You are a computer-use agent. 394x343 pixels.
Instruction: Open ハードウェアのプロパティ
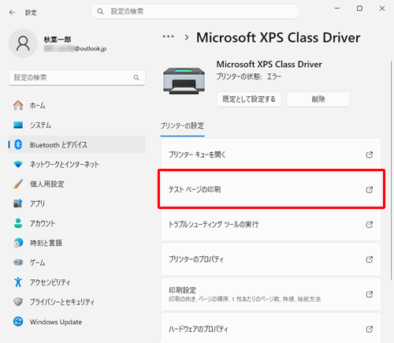[271, 328]
